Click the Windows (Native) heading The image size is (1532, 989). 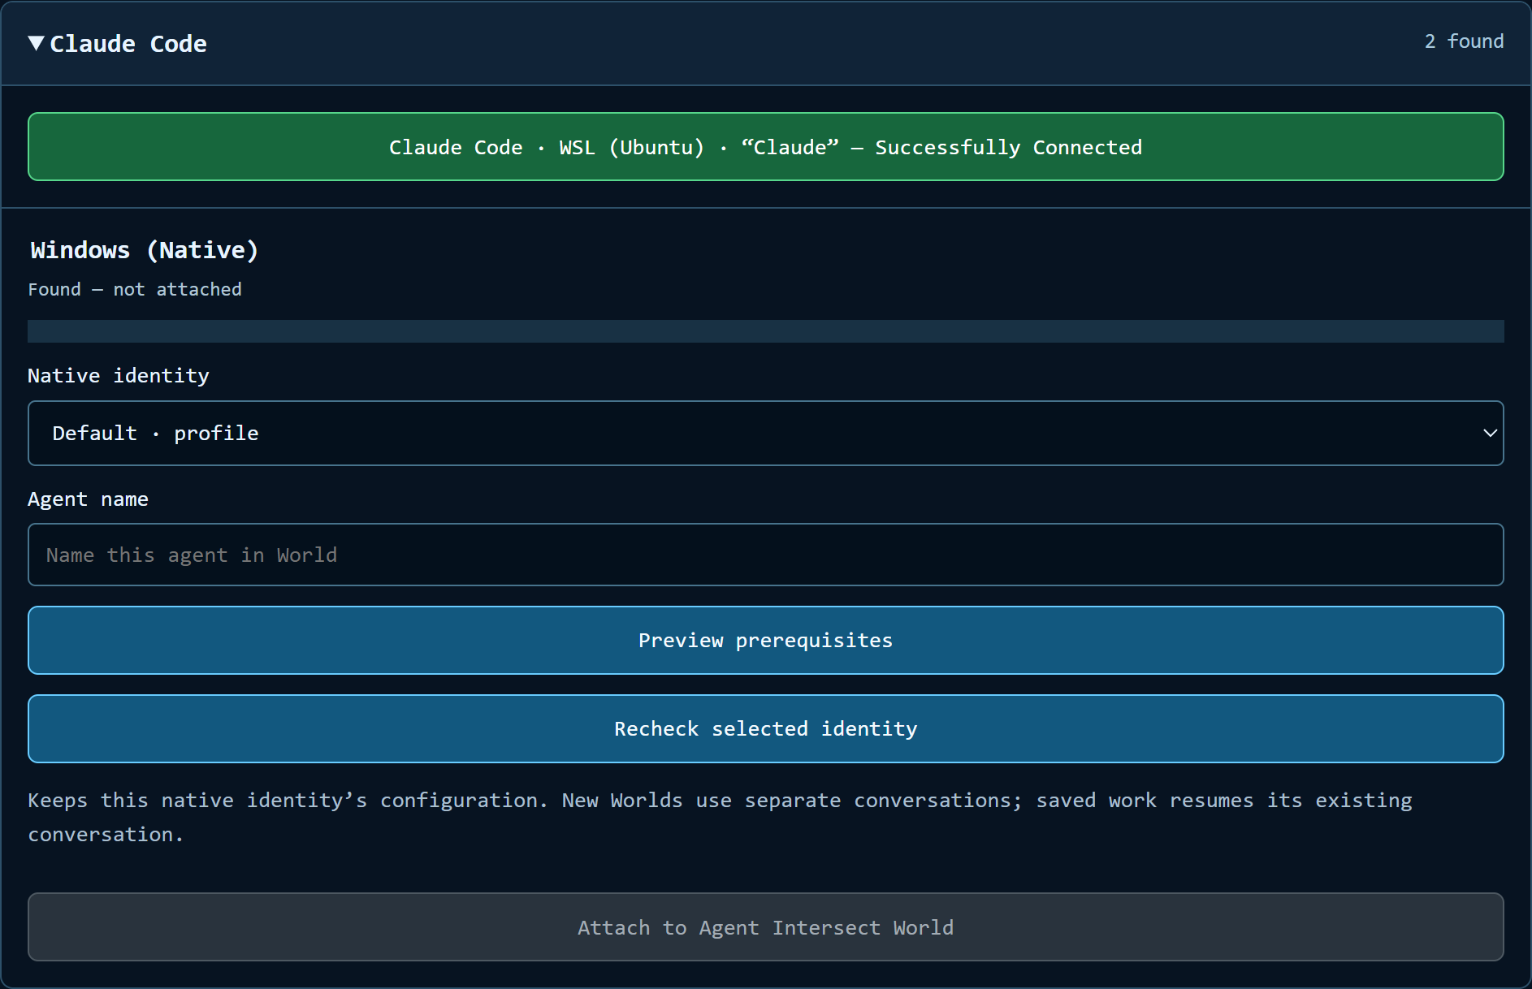pos(145,250)
